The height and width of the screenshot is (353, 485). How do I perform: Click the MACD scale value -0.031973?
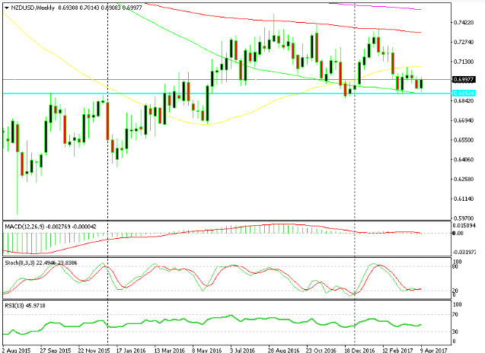click(x=464, y=252)
